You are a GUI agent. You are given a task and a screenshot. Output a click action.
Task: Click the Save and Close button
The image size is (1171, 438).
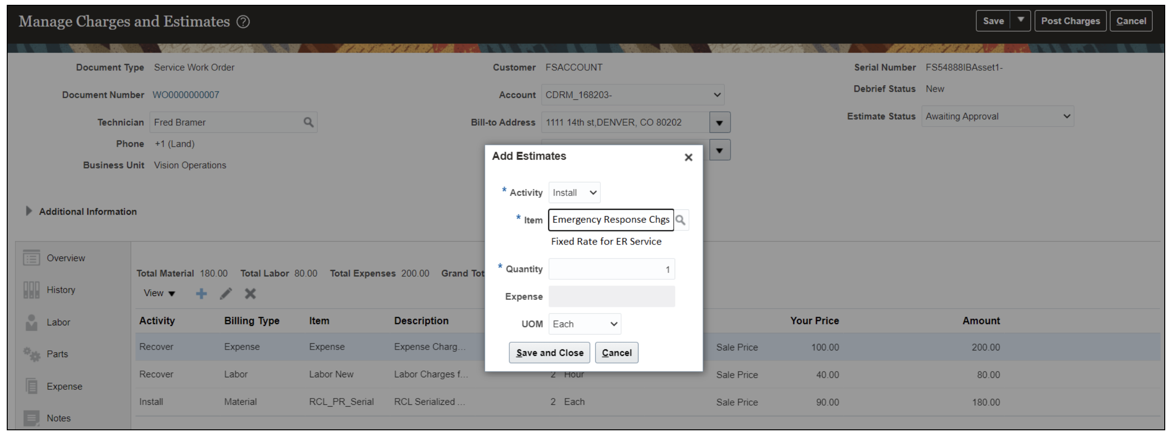click(x=549, y=353)
